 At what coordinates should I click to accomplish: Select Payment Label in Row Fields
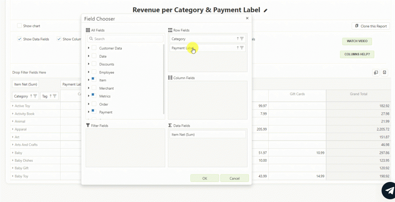[x=208, y=48]
